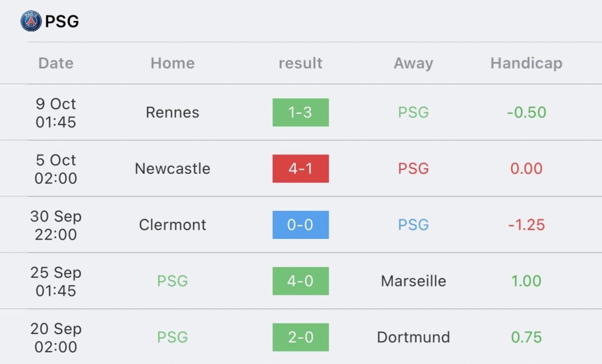Click the Away column header
Image resolution: width=602 pixels, height=364 pixels.
[413, 63]
